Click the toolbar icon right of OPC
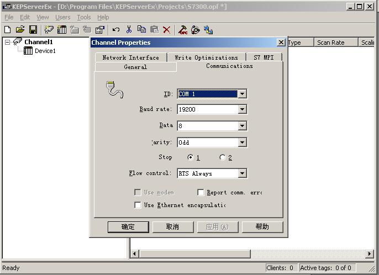The width and height of the screenshot is (379, 275). tap(196, 30)
